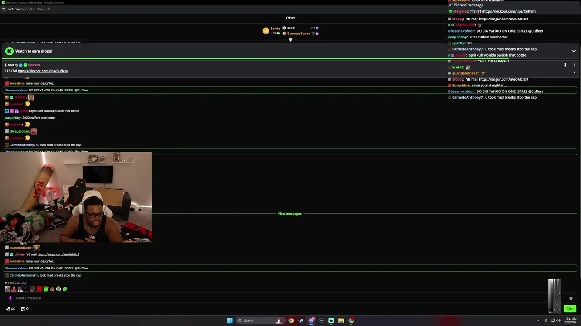Click the Followers only label

(x=17, y=283)
